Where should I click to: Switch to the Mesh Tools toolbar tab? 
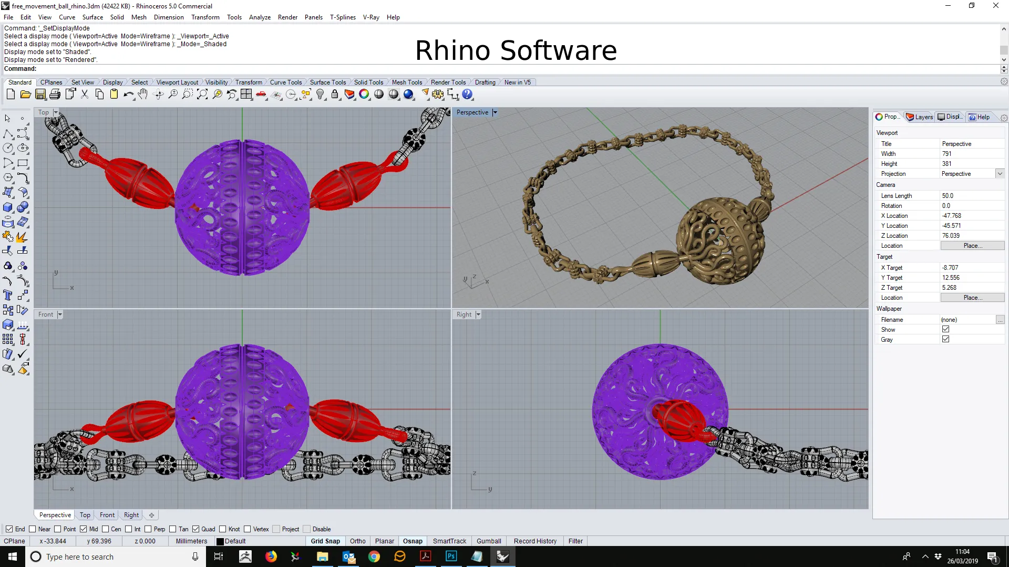click(407, 82)
